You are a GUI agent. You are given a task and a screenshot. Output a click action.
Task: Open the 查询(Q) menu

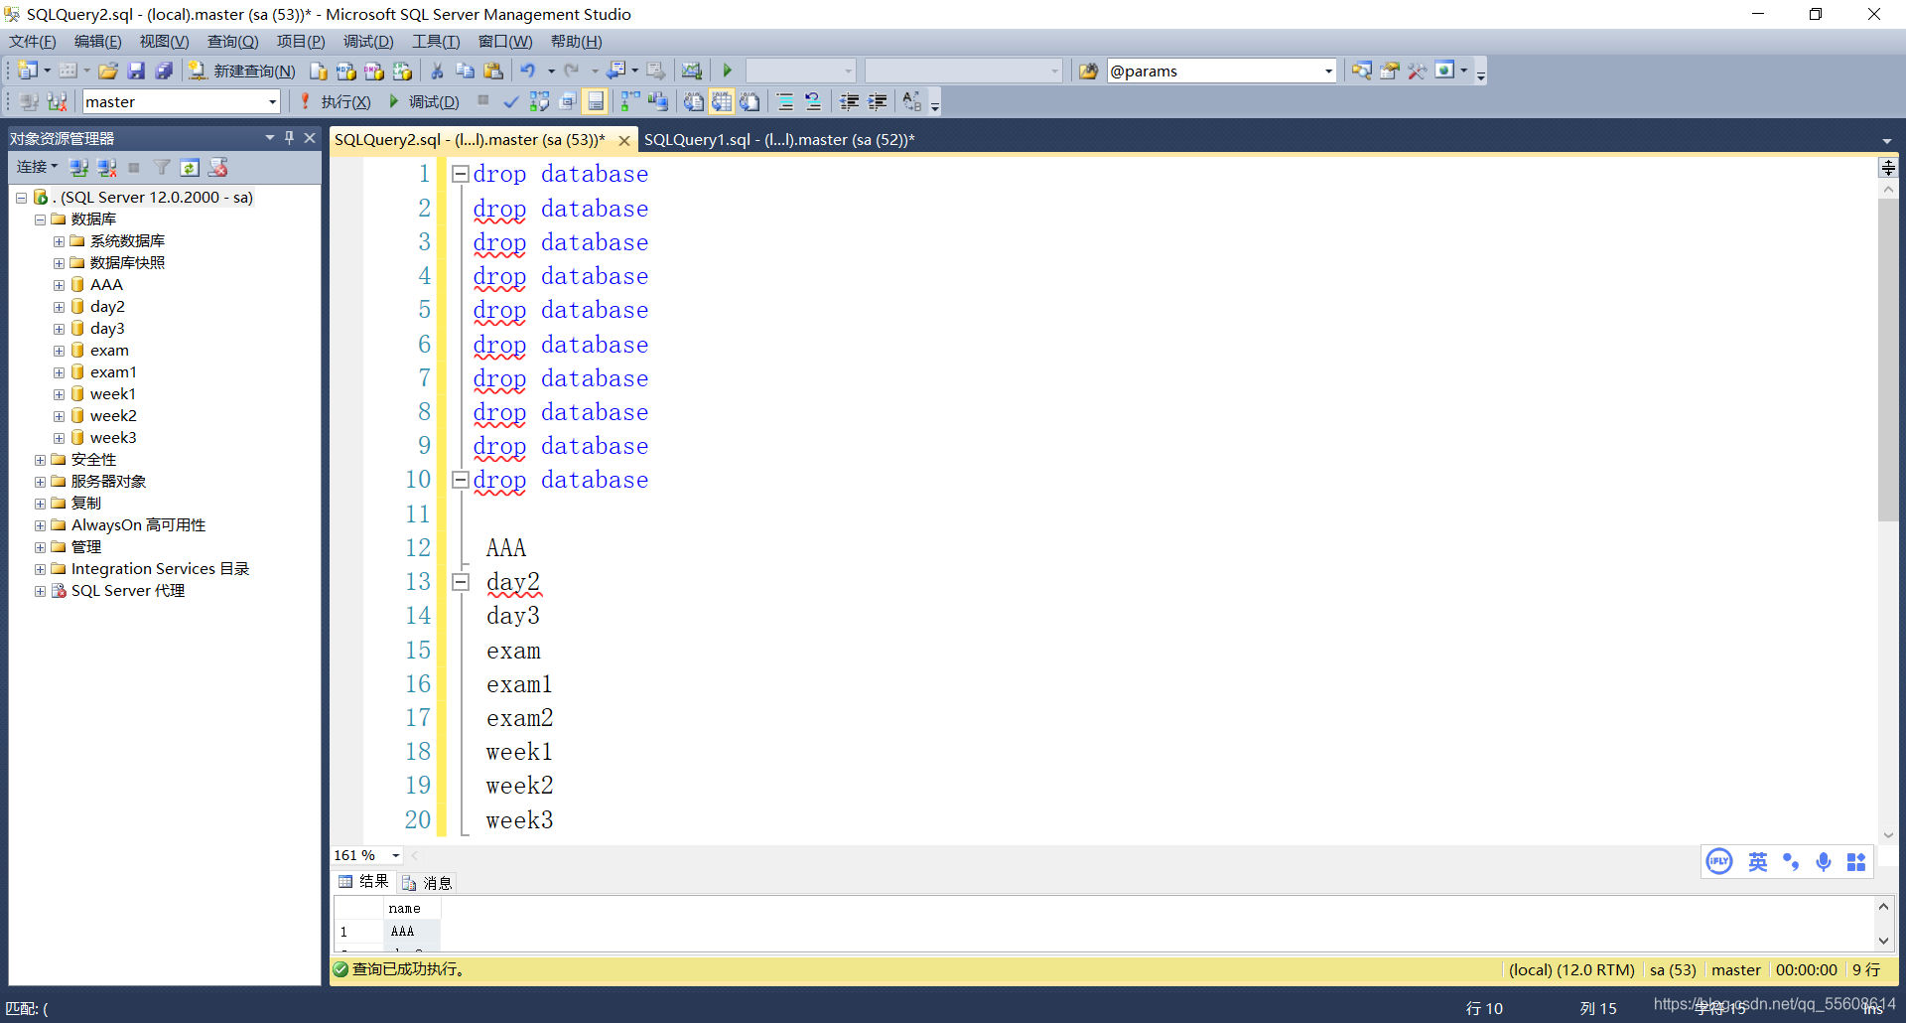(232, 42)
